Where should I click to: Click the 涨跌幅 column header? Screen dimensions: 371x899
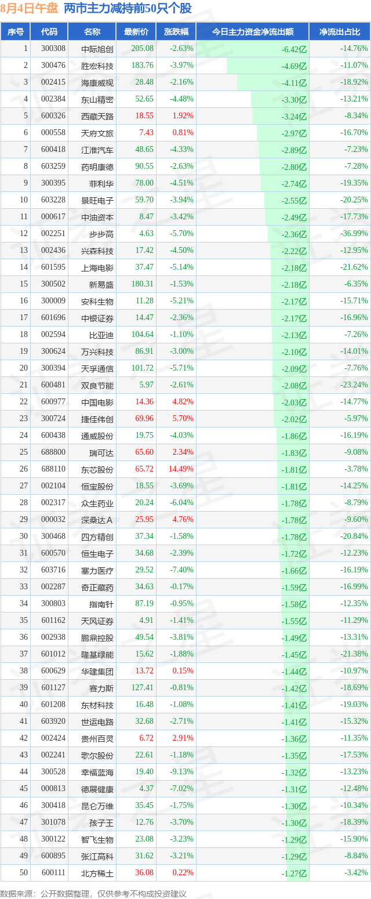[176, 32]
